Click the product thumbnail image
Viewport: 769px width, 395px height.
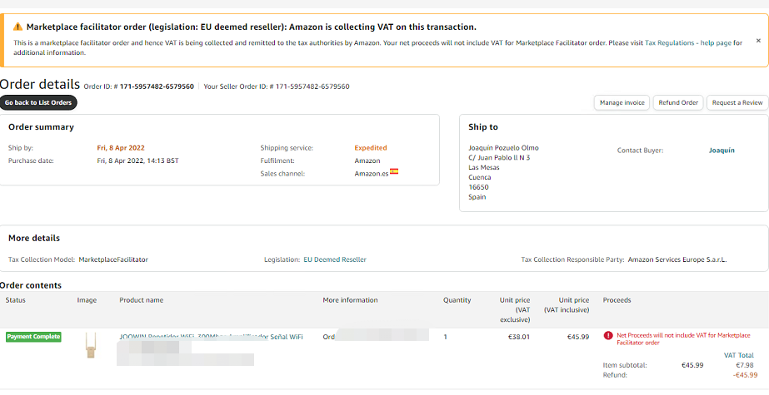pyautogui.click(x=90, y=346)
